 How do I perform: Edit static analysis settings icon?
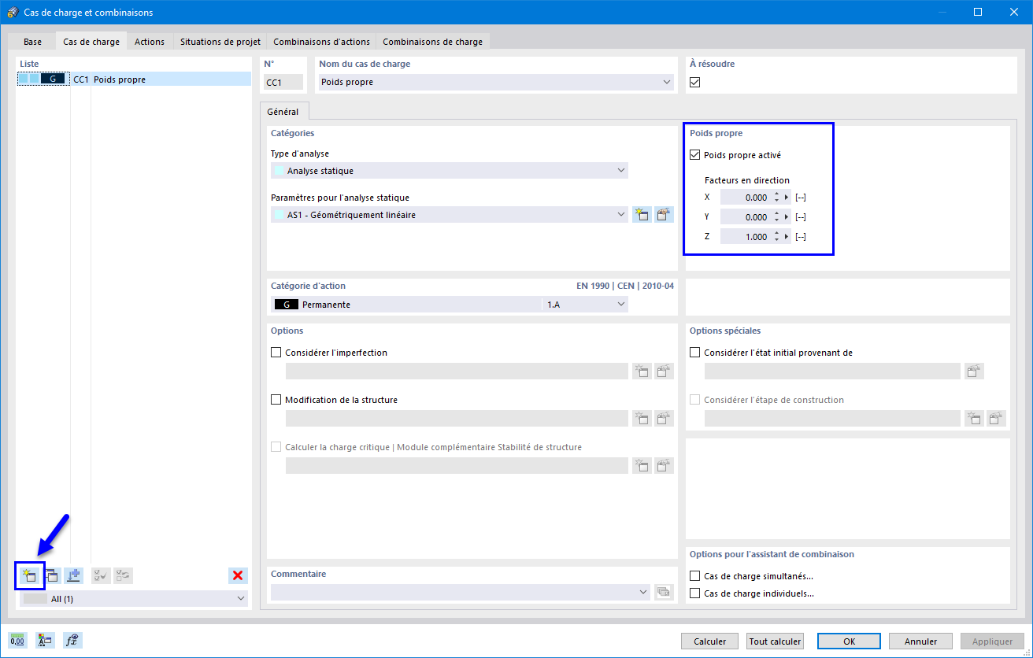point(665,215)
